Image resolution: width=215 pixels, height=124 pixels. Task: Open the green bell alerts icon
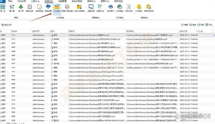click(21, 7)
